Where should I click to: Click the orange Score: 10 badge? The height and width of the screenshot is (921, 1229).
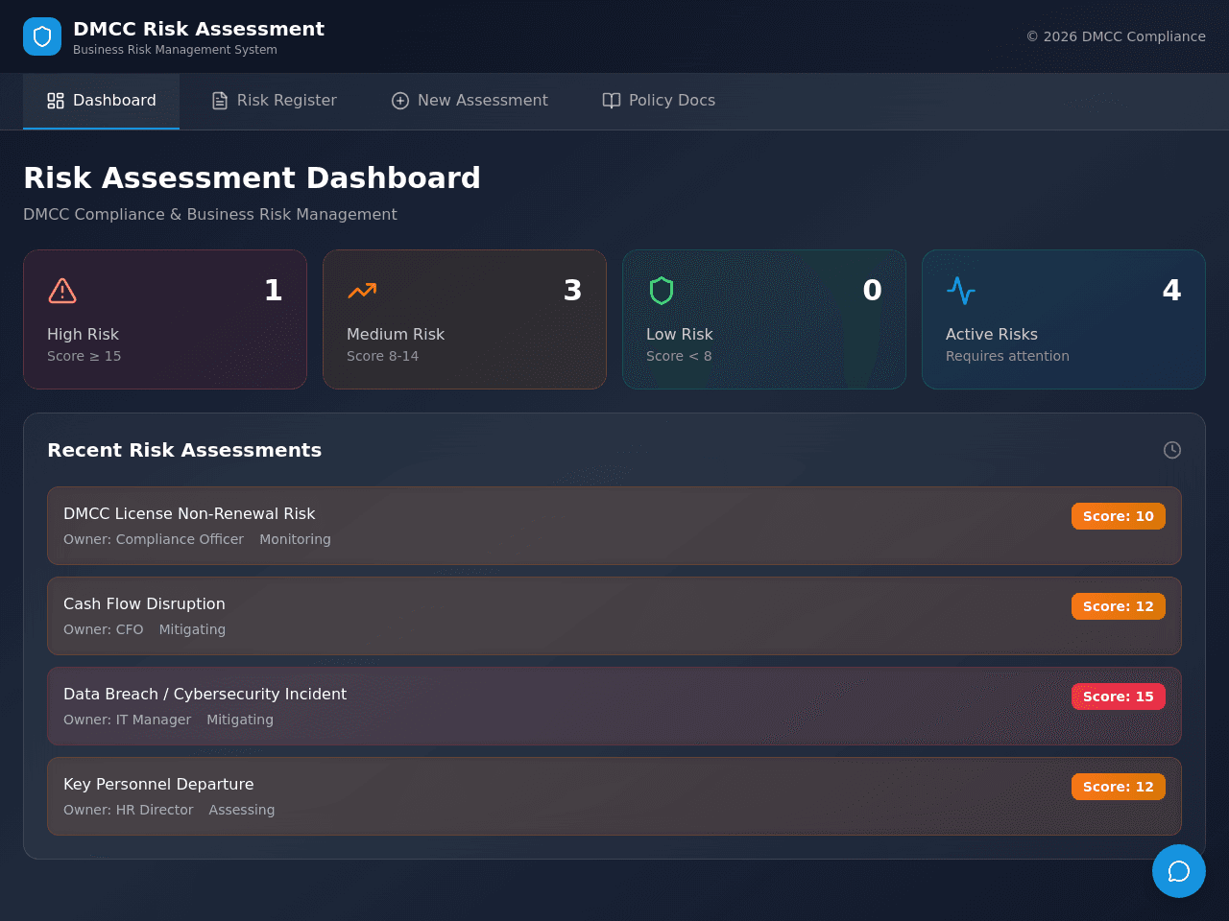1119,516
